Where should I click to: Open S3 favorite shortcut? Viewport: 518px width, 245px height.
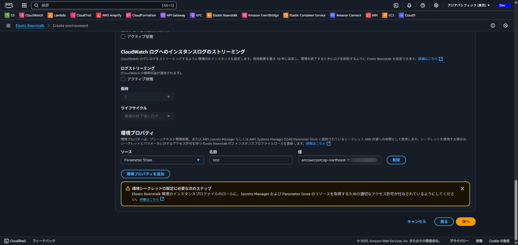click(10, 15)
